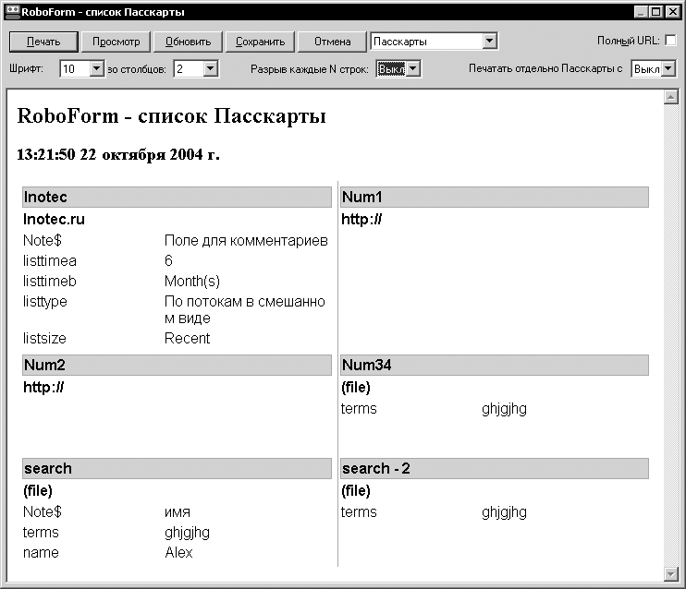Click the listtimeb field name

tap(49, 282)
